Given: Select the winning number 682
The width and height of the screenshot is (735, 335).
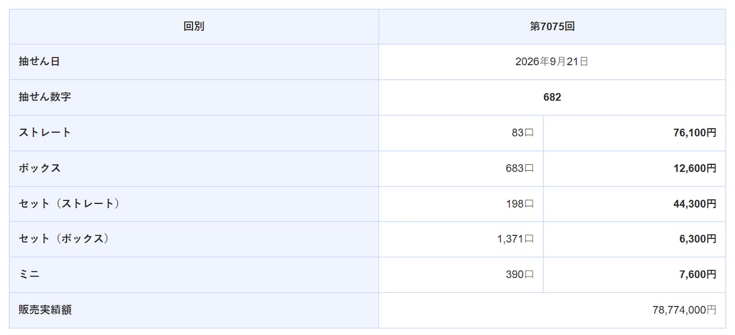Looking at the screenshot, I should coord(552,97).
